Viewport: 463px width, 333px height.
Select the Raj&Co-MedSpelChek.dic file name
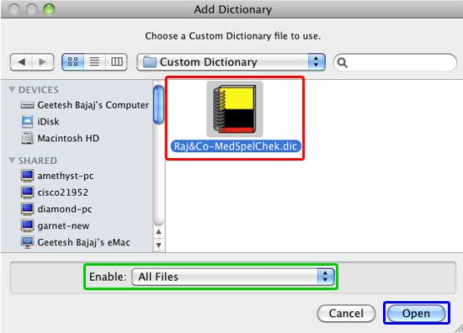[x=236, y=146]
